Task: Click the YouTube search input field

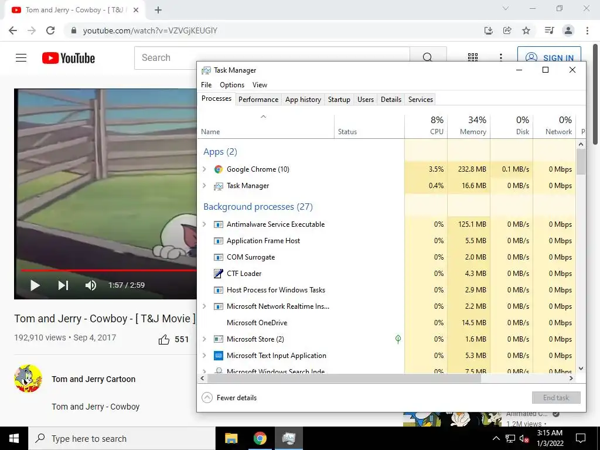Action: pos(272,58)
